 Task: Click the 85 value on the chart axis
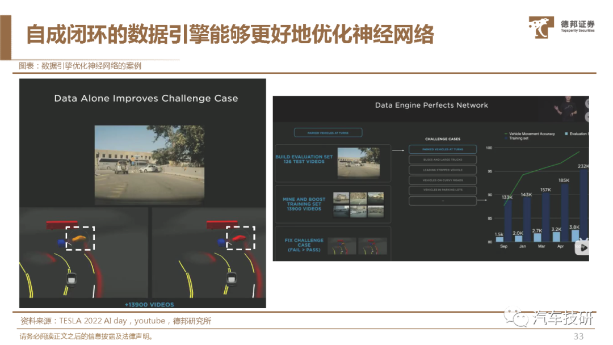pyautogui.click(x=490, y=218)
